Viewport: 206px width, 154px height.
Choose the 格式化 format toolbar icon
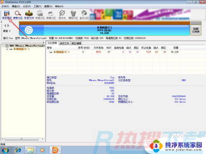pyautogui.click(x=62, y=15)
